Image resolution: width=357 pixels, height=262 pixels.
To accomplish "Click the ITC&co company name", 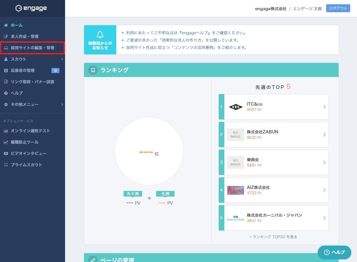I will (255, 104).
